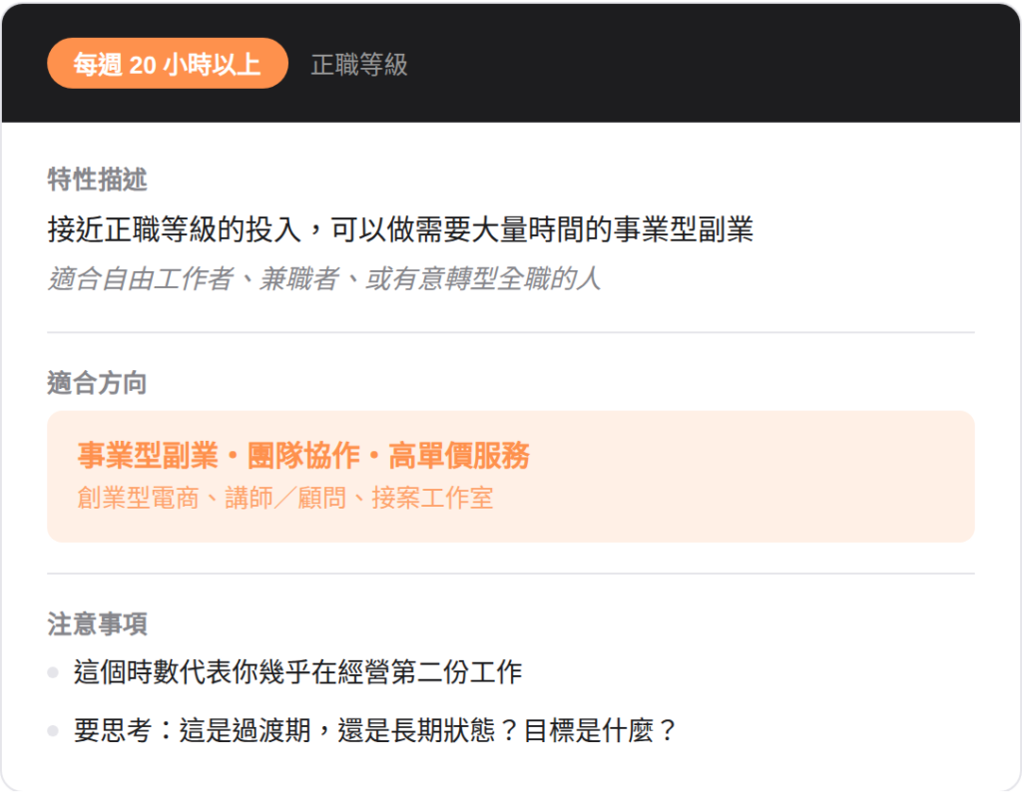Click 高單價服務 in the highlighted title
The width and height of the screenshot is (1022, 793).
pyautogui.click(x=459, y=456)
